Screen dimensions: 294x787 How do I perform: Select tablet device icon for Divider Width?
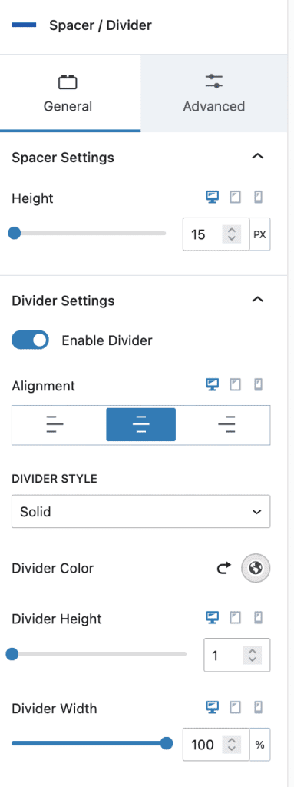pos(235,708)
